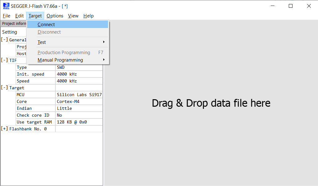Click the Disconnect menu entry
The height and width of the screenshot is (186, 318).
[68, 32]
